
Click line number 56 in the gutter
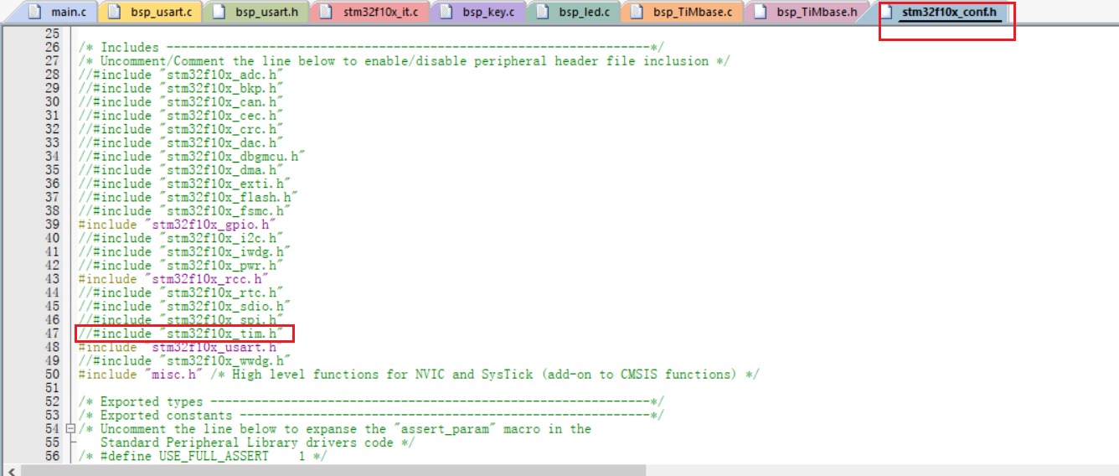[x=52, y=456]
